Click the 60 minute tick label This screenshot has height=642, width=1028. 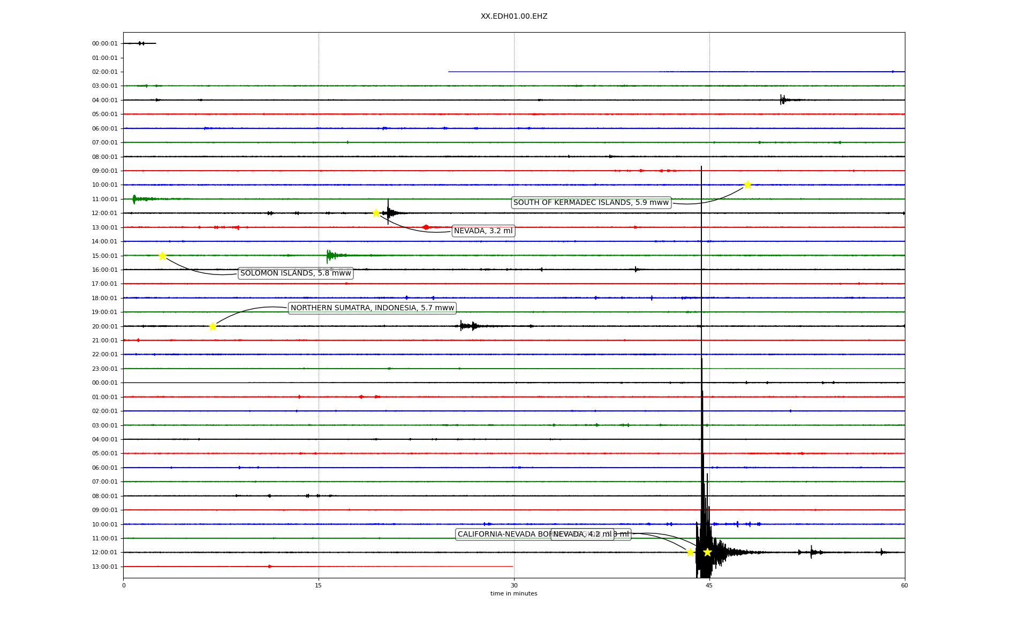[x=904, y=585]
